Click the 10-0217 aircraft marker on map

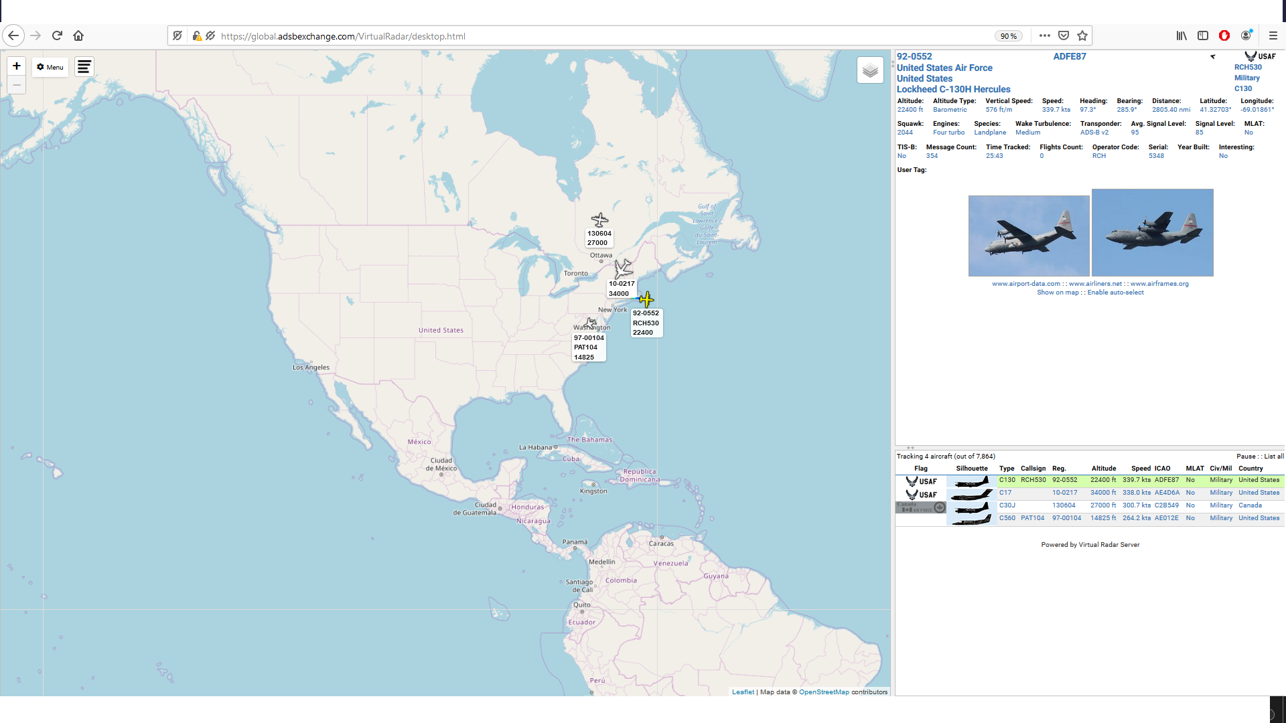(623, 268)
